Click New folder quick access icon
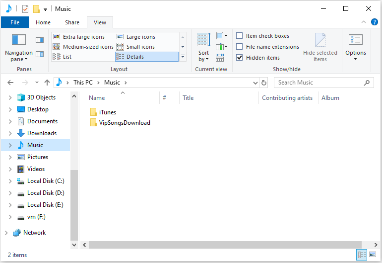382x263 pixels. pos(36,9)
